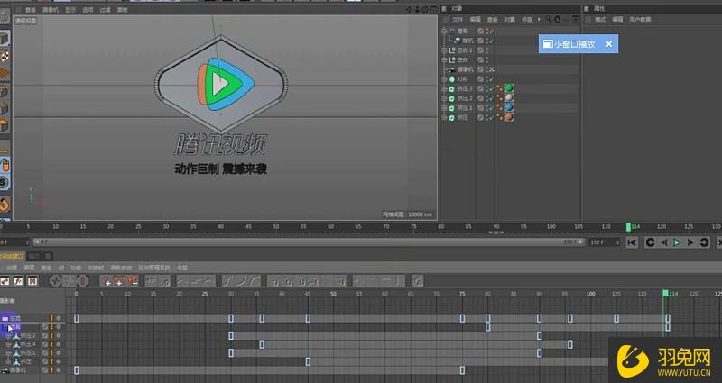This screenshot has height=383, width=722.
Task: Click the delete-marker icon with minus sign
Action: pos(133,280)
